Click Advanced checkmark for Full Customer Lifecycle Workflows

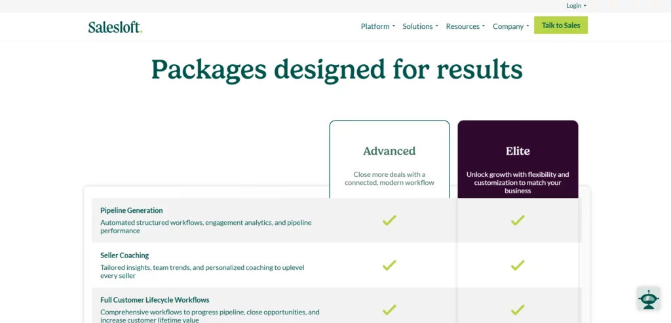tap(389, 310)
